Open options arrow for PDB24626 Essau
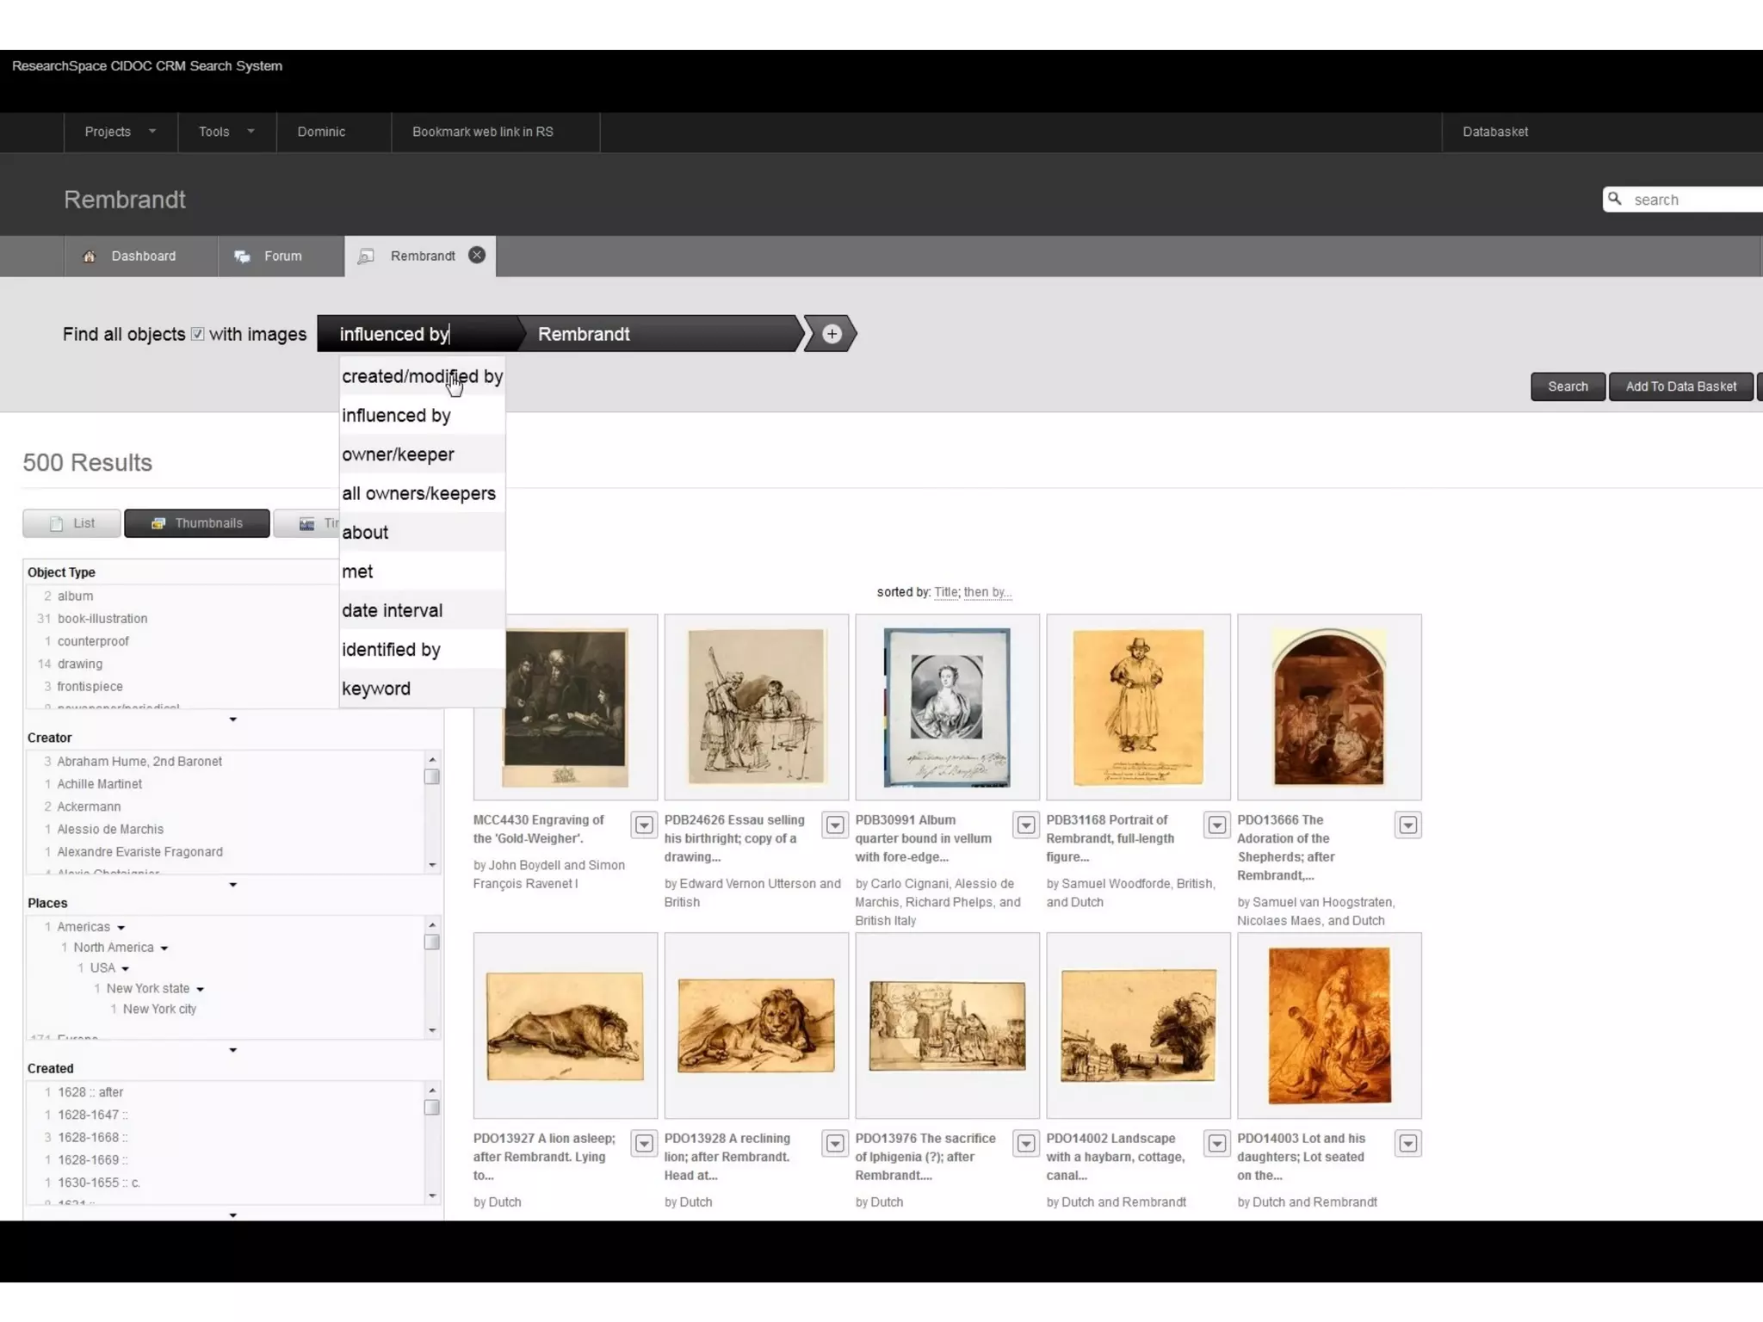 [835, 825]
